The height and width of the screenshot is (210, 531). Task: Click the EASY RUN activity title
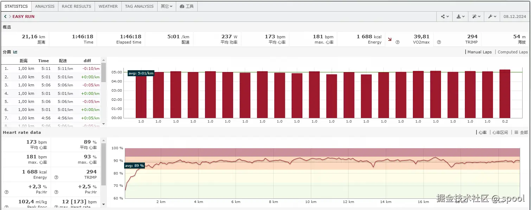[24, 17]
